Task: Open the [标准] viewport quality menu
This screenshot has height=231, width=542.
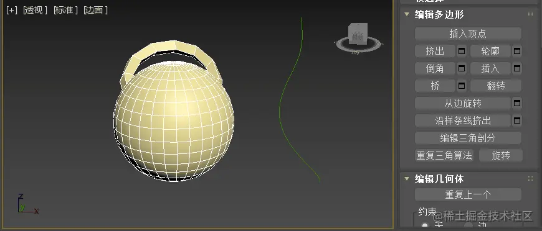Action: (65, 11)
